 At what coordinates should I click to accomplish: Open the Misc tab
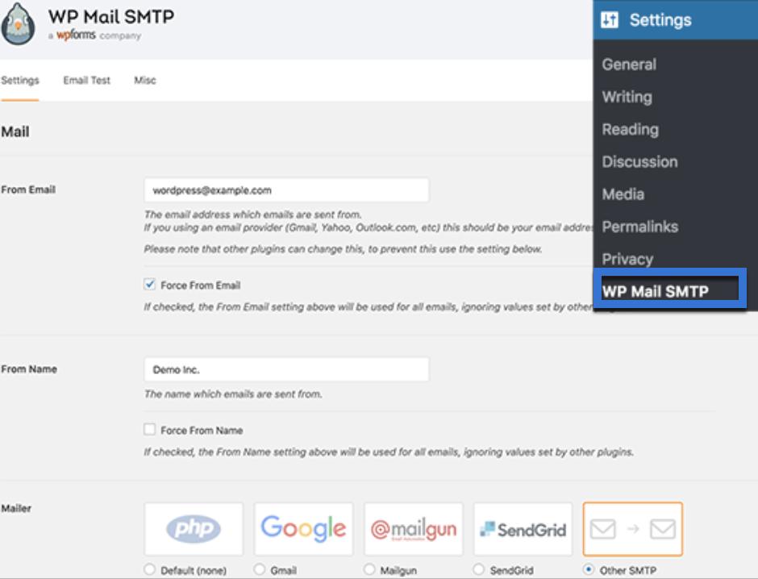(x=145, y=80)
